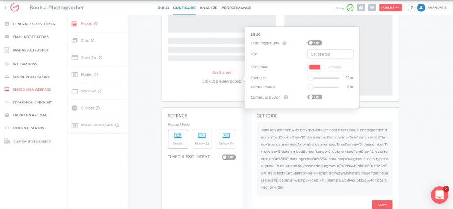Click the preview eye icon in header
453x209 pixels.
point(372,8)
